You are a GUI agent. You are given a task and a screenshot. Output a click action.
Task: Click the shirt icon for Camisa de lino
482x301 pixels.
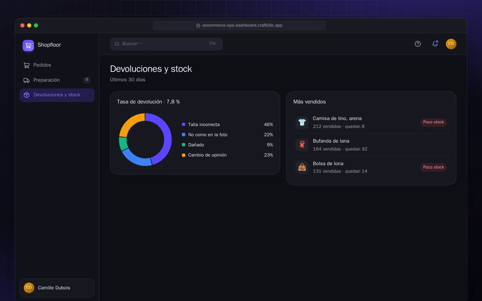pos(302,122)
